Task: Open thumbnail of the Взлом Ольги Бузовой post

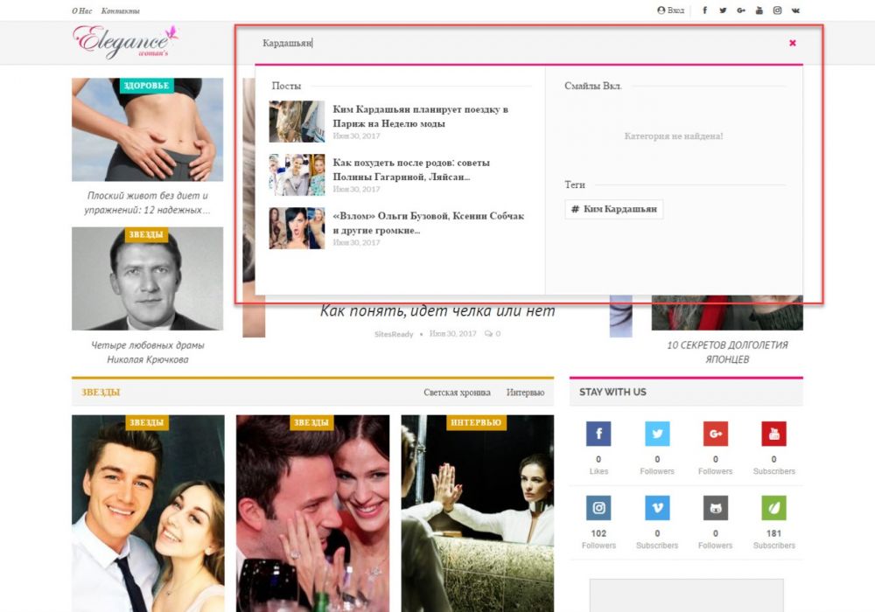Action: tap(297, 228)
